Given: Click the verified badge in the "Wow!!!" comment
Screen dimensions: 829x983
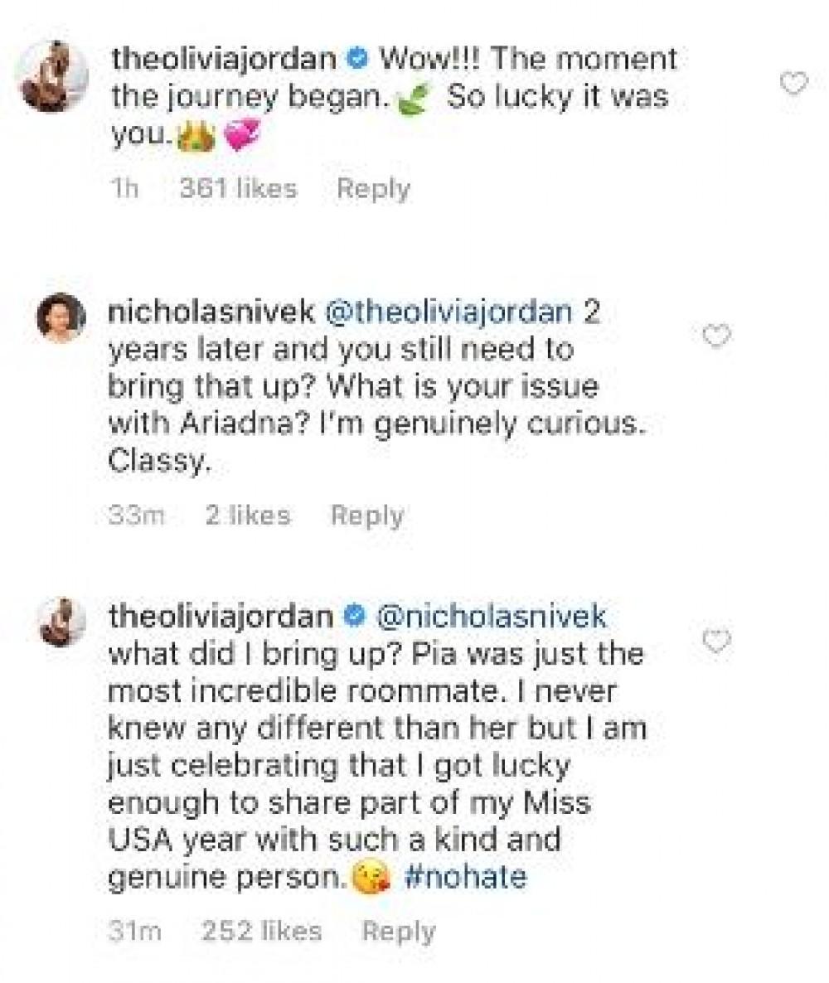Looking at the screenshot, I should pos(356,60).
